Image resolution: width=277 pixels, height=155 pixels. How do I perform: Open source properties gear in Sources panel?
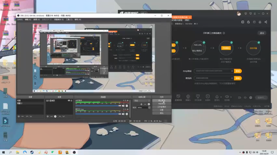(x=55, y=117)
